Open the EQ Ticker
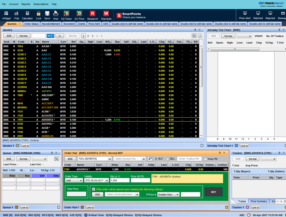The width and height of the screenshot is (286, 217). click(x=66, y=15)
